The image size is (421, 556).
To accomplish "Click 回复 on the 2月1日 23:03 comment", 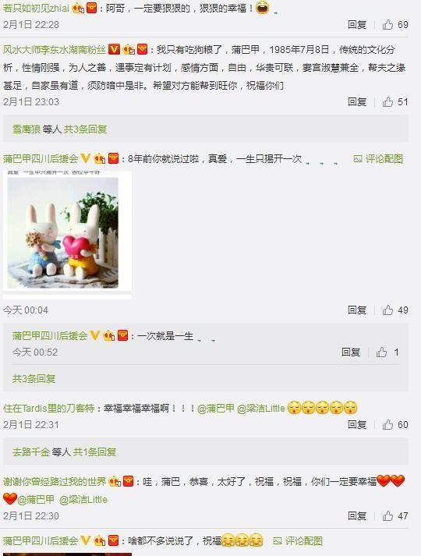I will 357,102.
